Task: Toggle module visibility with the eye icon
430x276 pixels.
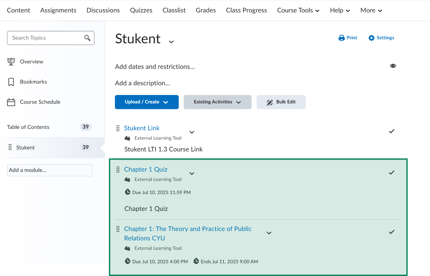Action: pos(393,66)
